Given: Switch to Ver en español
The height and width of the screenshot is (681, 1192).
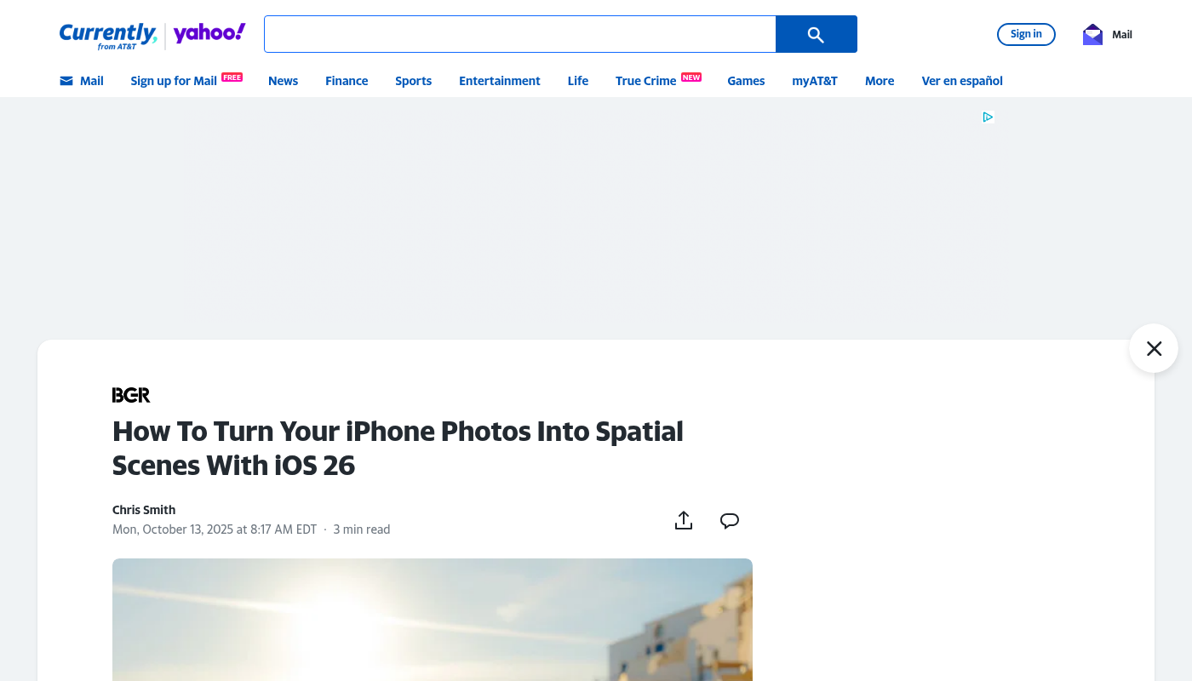Looking at the screenshot, I should pyautogui.click(x=961, y=81).
